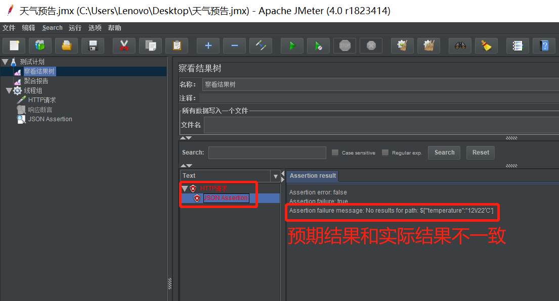Click the Search text input field

tap(268, 153)
